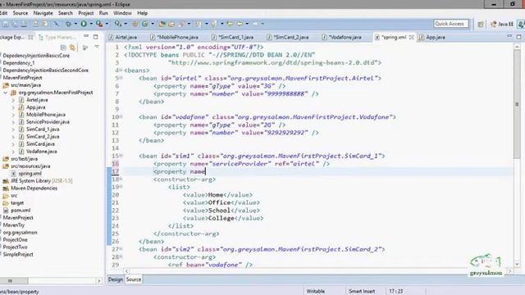
Task: Click the green New Java Class icon
Action: coord(145,24)
